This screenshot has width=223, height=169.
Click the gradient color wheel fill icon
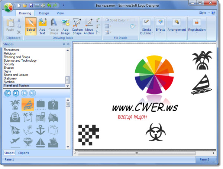coord(133,26)
